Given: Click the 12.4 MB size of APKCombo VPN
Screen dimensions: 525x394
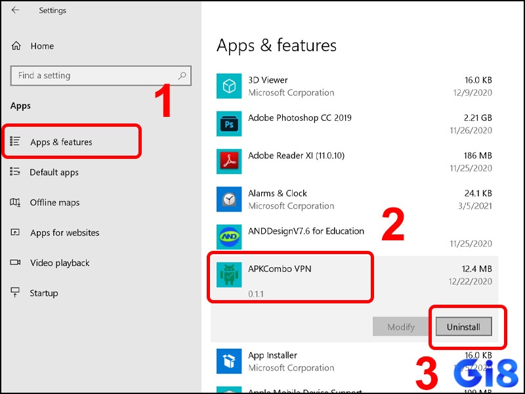Looking at the screenshot, I should click(x=477, y=269).
